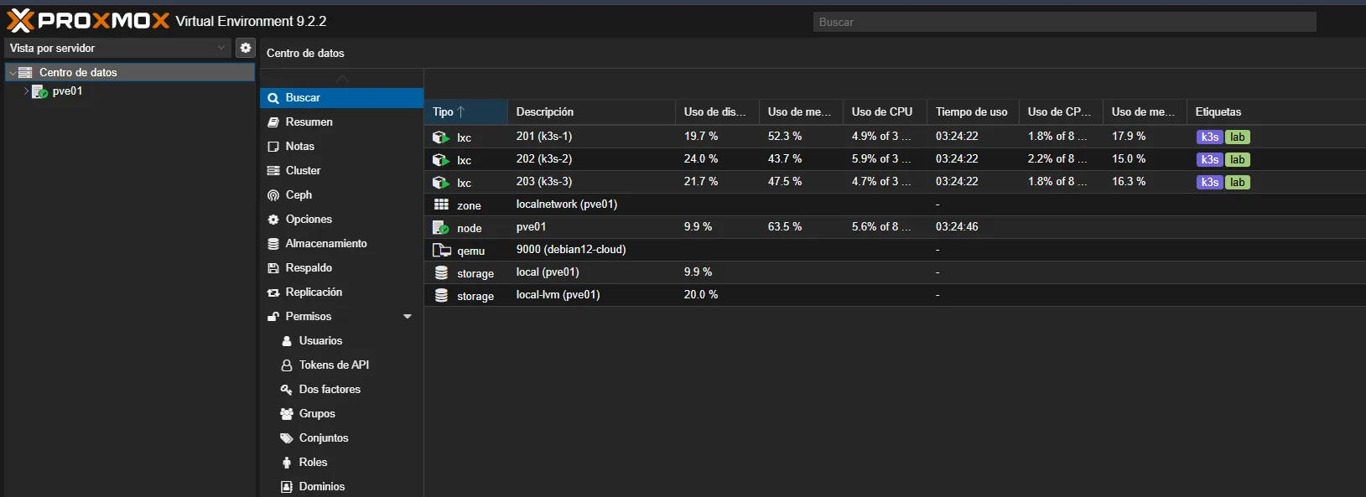Click the lxc container icon for 201 (k3s-1)
The height and width of the screenshot is (497, 1366).
point(441,137)
